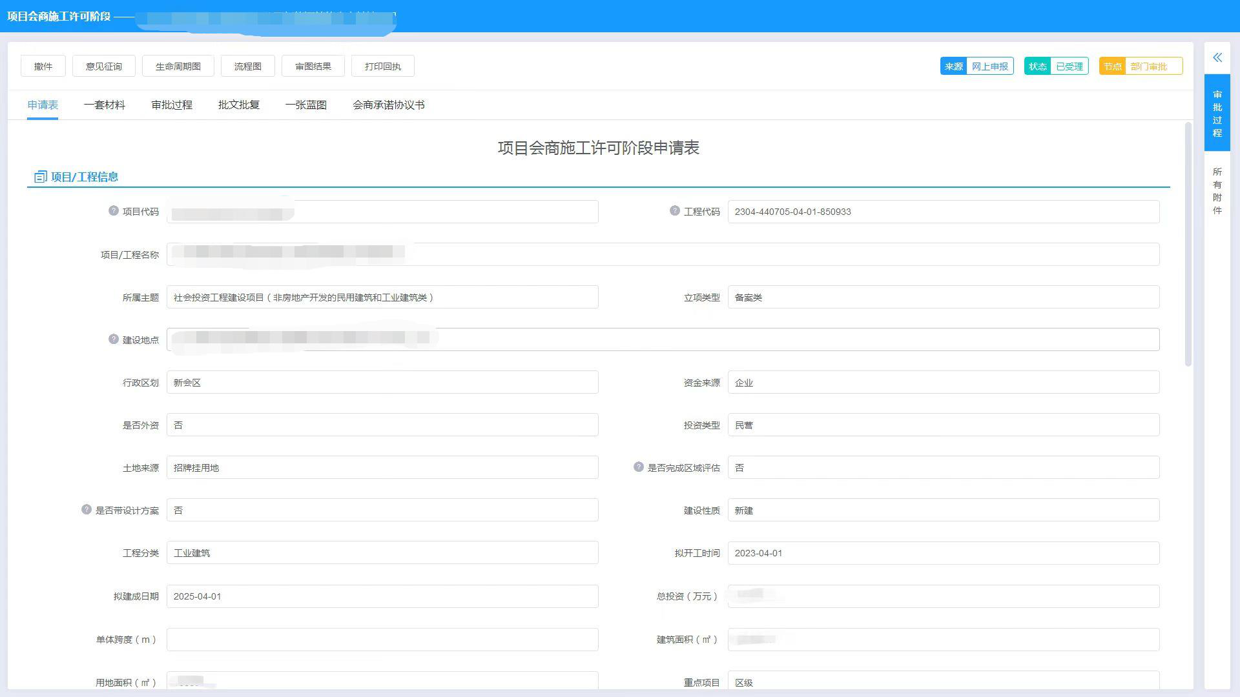1240x697 pixels.
Task: Switch to the 一套材料 tab
Action: 105,105
